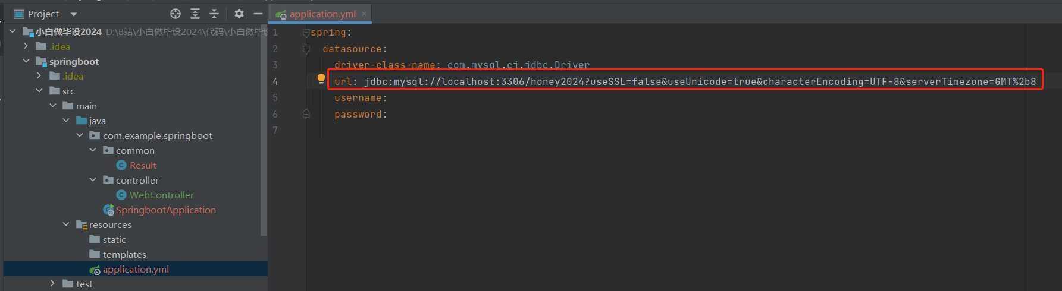This screenshot has height=291, width=1062.
Task: Click the java source folder icon
Action: pyautogui.click(x=82, y=121)
